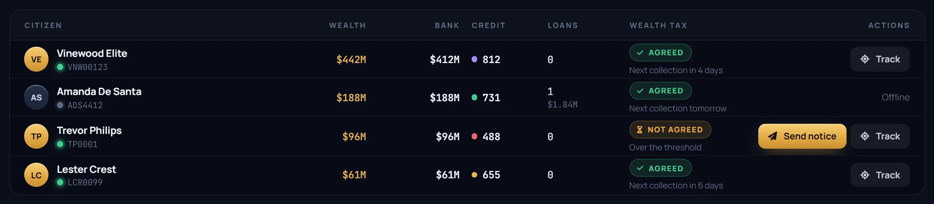Click the LC avatar for Lester Crest

[x=36, y=175]
